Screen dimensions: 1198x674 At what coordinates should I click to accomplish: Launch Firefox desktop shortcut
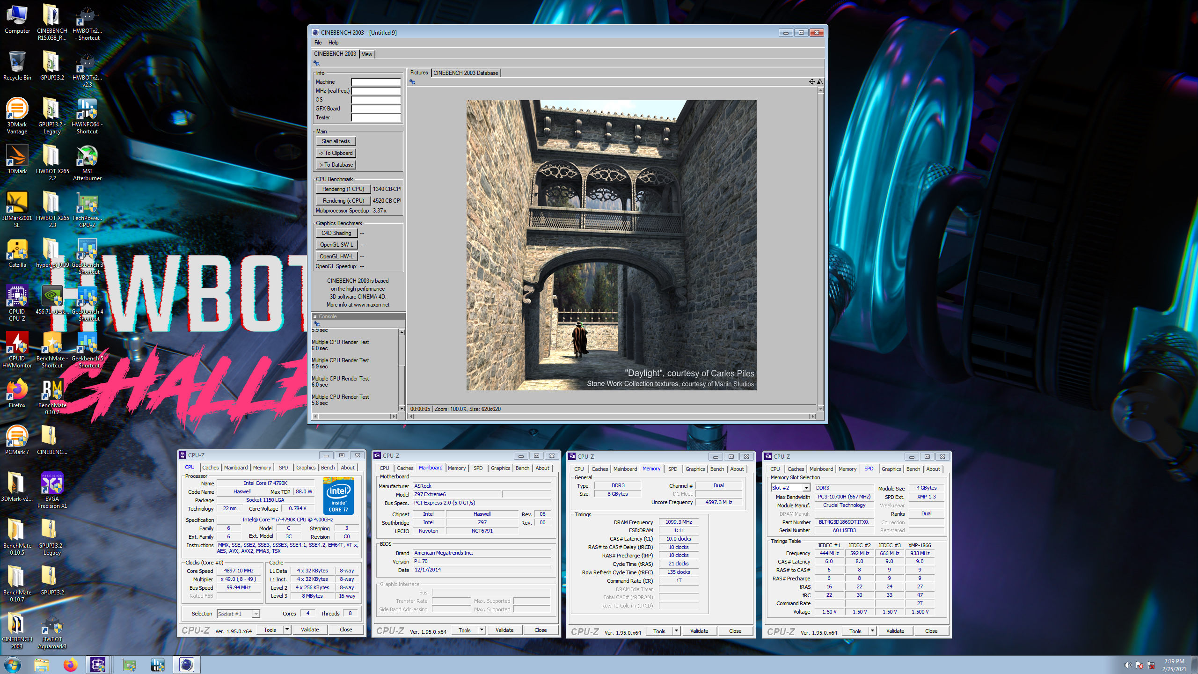[x=17, y=394]
